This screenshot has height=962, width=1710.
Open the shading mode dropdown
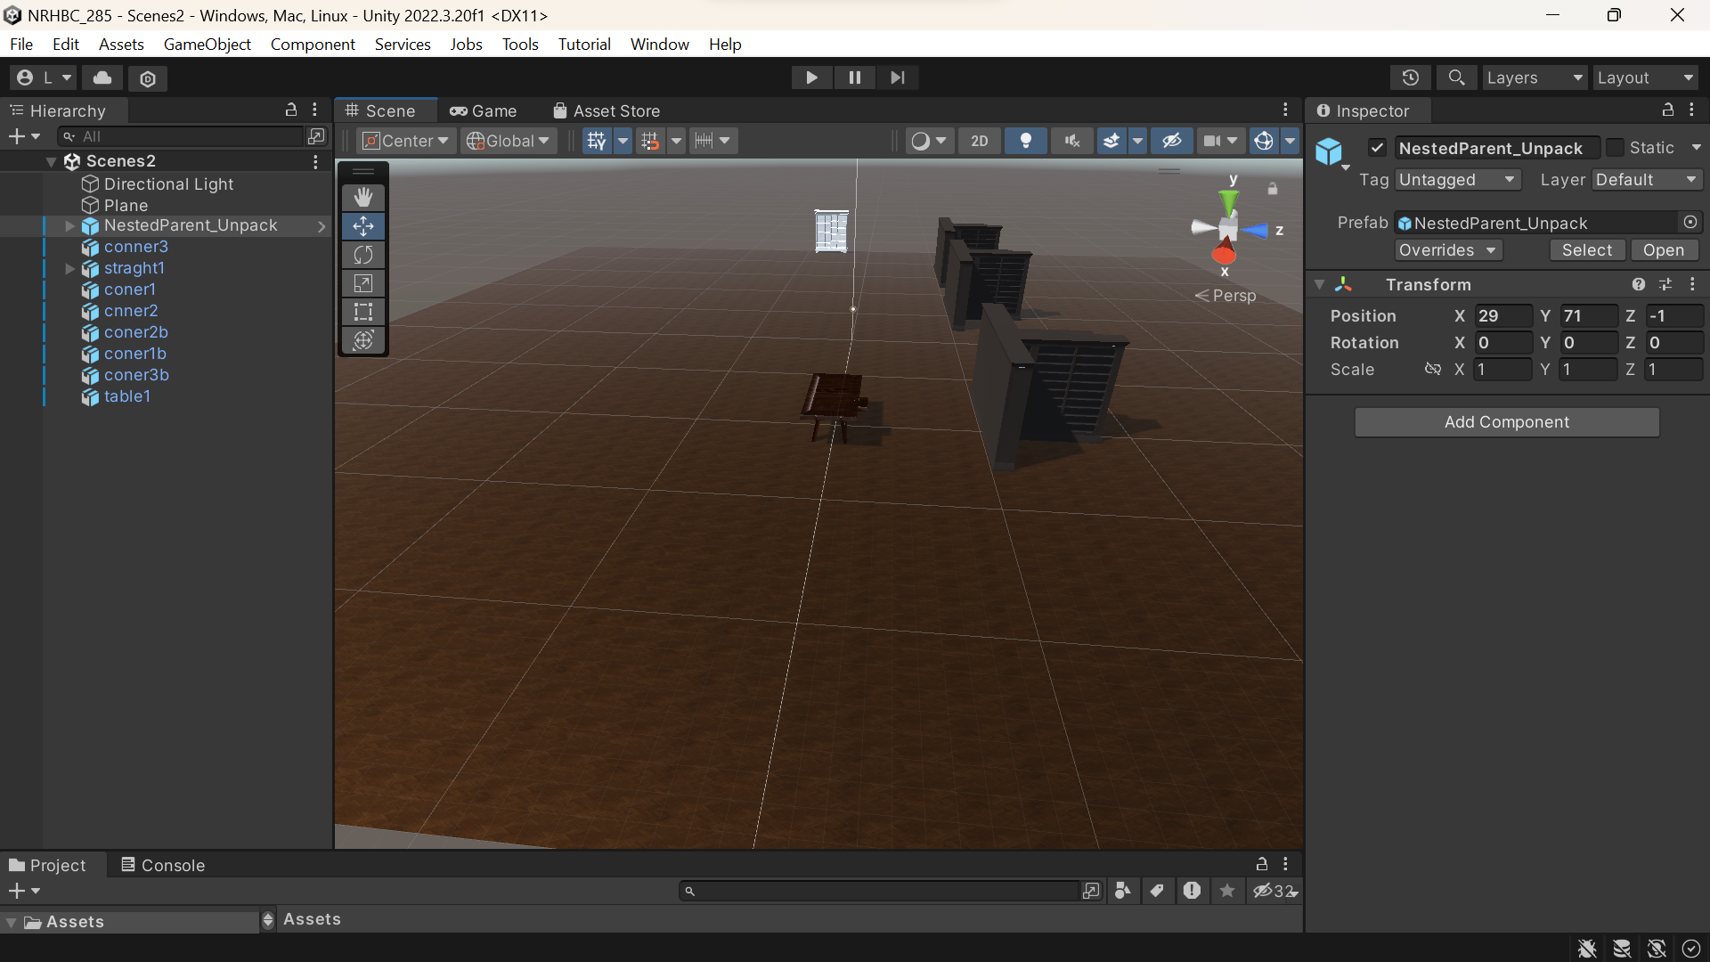click(x=929, y=141)
